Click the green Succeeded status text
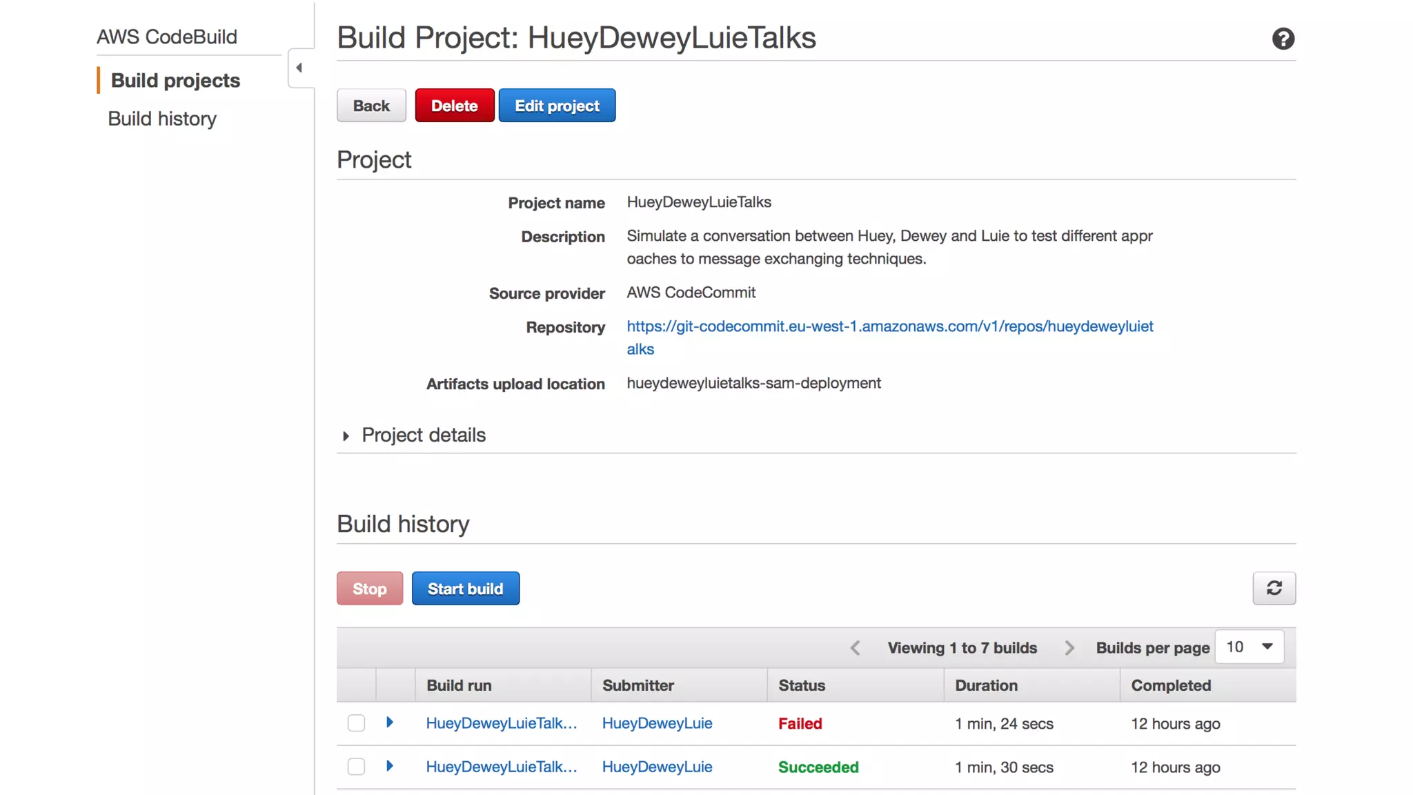This screenshot has width=1413, height=795. pos(818,767)
